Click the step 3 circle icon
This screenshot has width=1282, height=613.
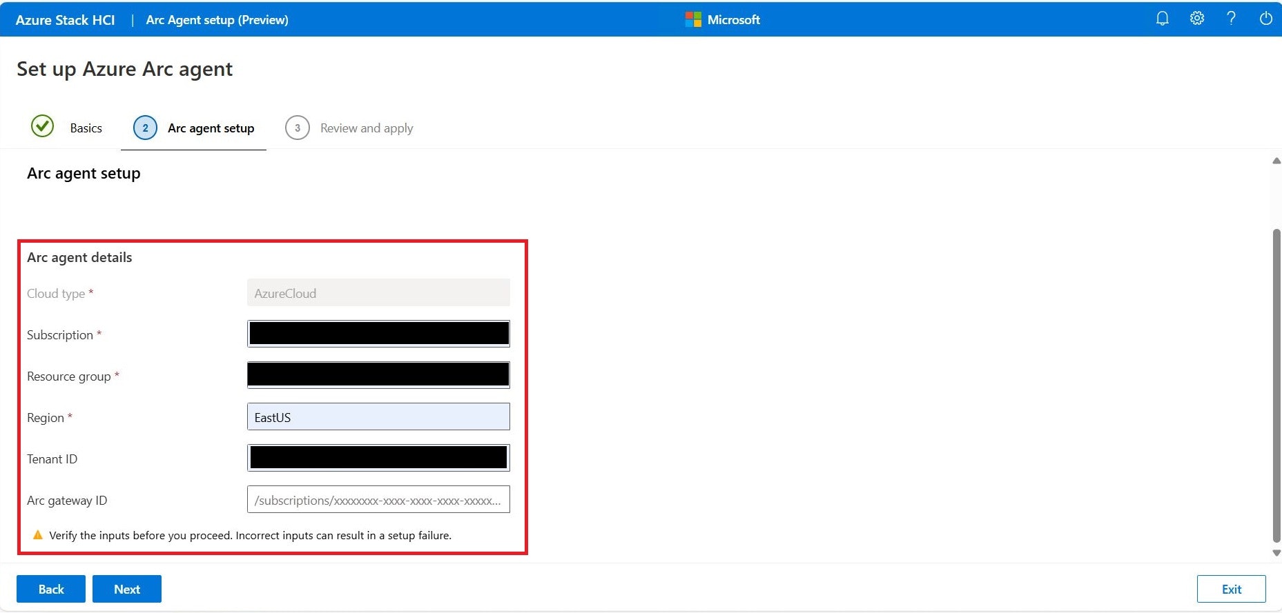[298, 128]
